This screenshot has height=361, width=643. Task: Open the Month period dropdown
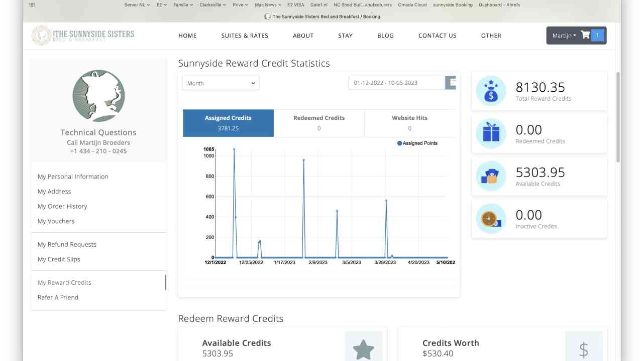pos(221,83)
